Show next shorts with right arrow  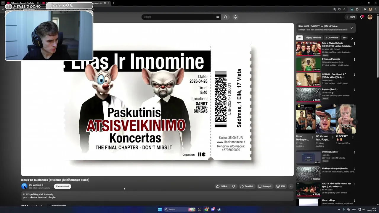(x=355, y=122)
